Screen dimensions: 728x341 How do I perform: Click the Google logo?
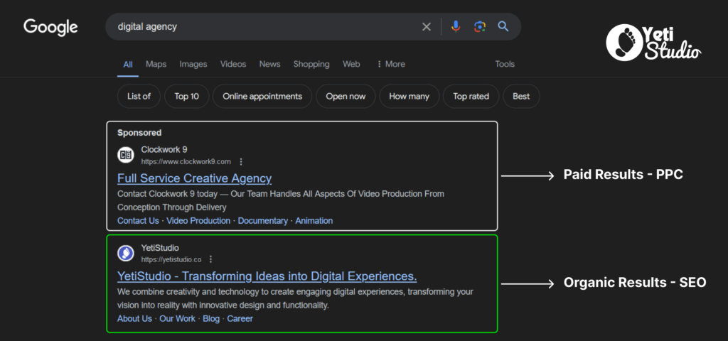50,27
